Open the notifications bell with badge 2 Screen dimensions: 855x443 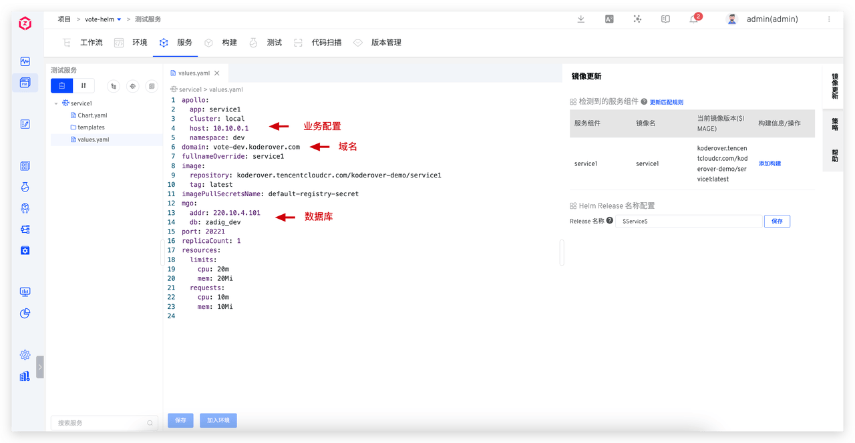[693, 19]
